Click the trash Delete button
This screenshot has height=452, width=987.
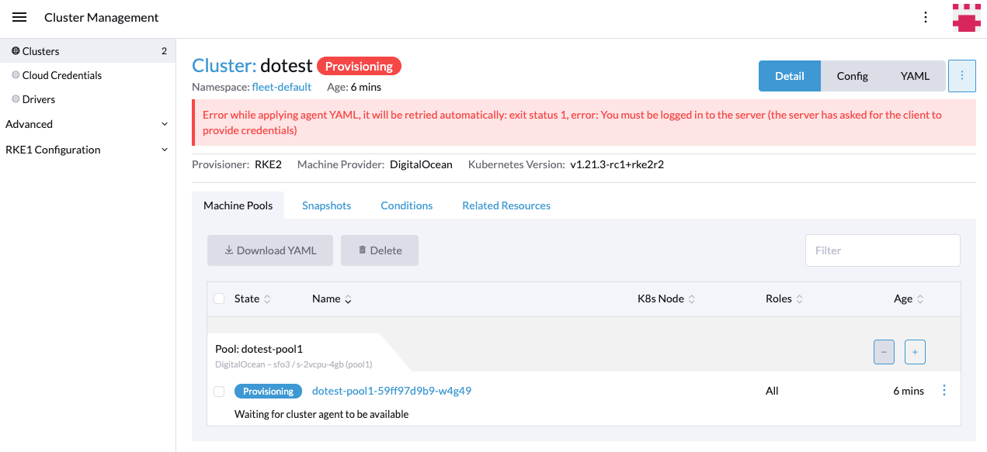[379, 250]
